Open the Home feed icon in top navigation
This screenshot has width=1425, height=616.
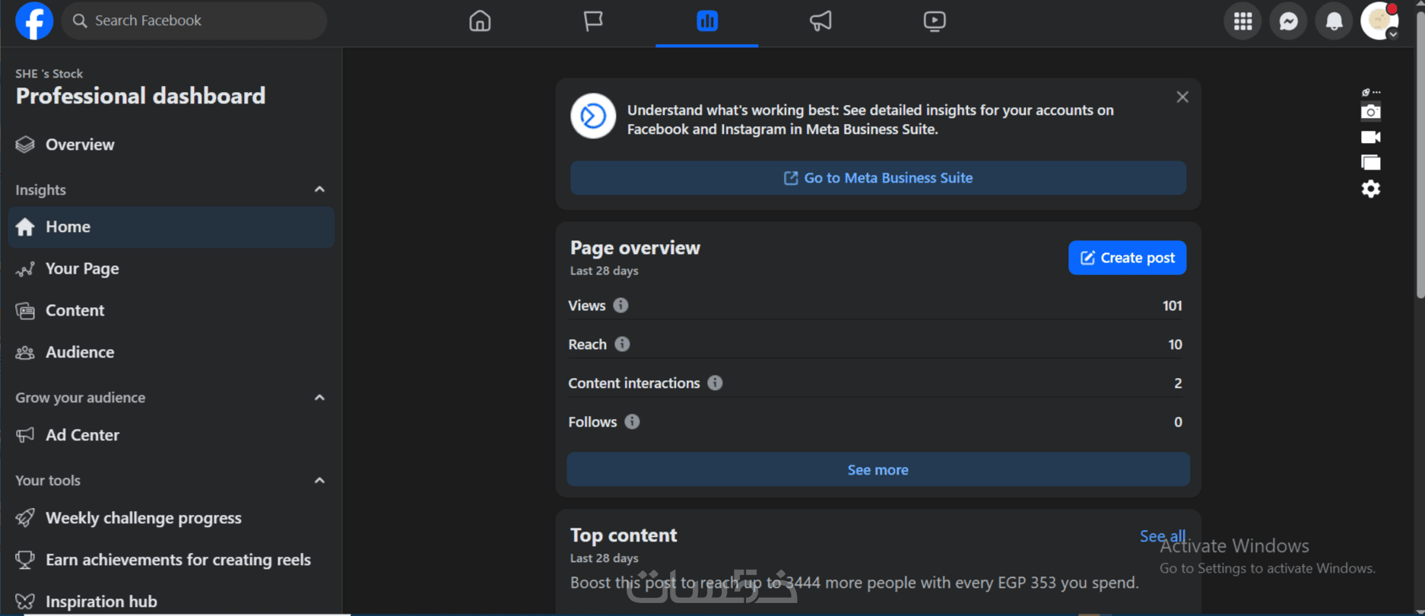pos(480,21)
